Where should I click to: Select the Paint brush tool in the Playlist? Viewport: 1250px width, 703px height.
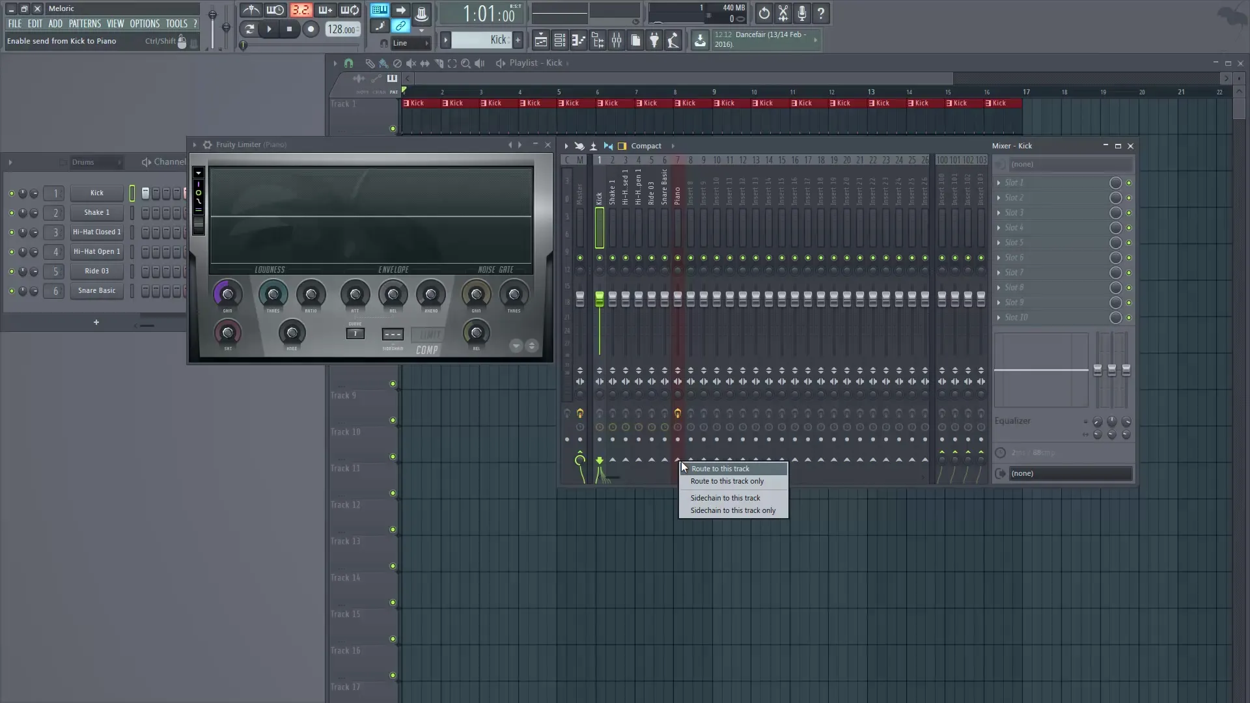point(383,63)
